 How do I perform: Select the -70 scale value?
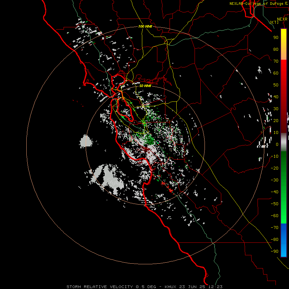click(275, 227)
